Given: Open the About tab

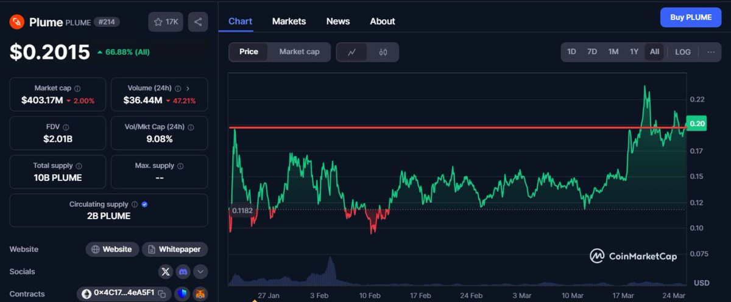Looking at the screenshot, I should pyautogui.click(x=383, y=21).
